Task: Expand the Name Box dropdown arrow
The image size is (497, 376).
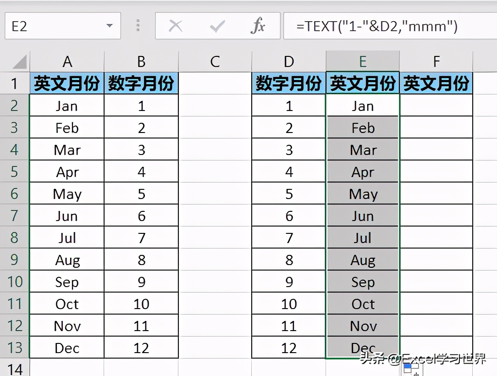Action: (x=110, y=26)
